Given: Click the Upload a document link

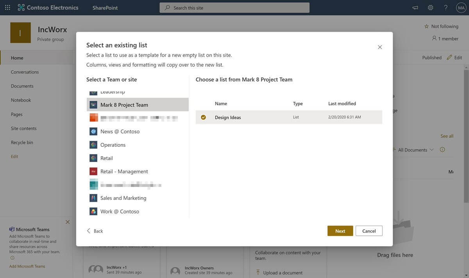Looking at the screenshot, I should pyautogui.click(x=283, y=273).
